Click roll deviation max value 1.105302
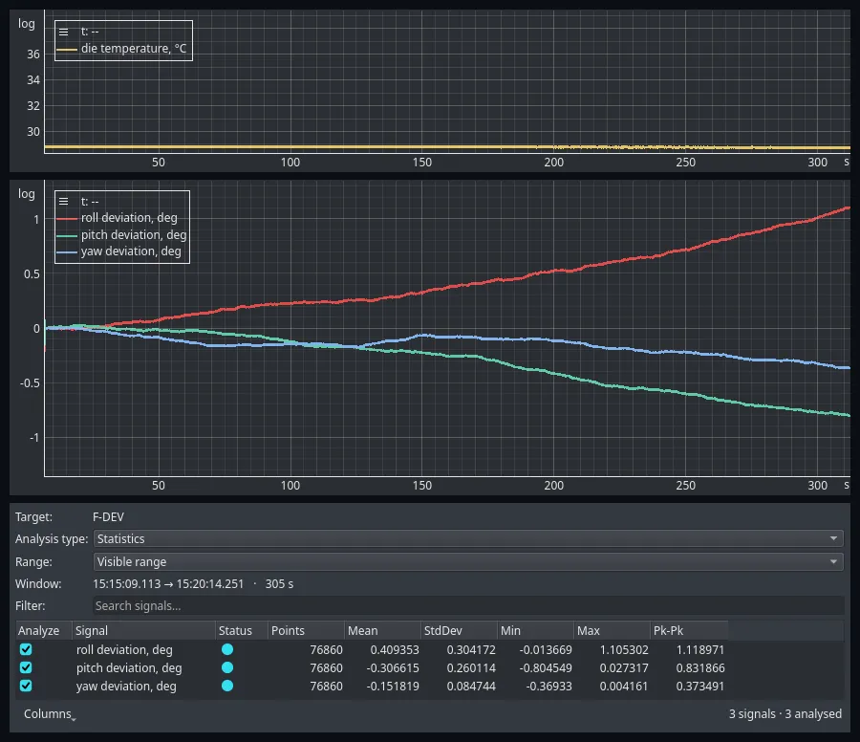860x742 pixels. coord(624,650)
